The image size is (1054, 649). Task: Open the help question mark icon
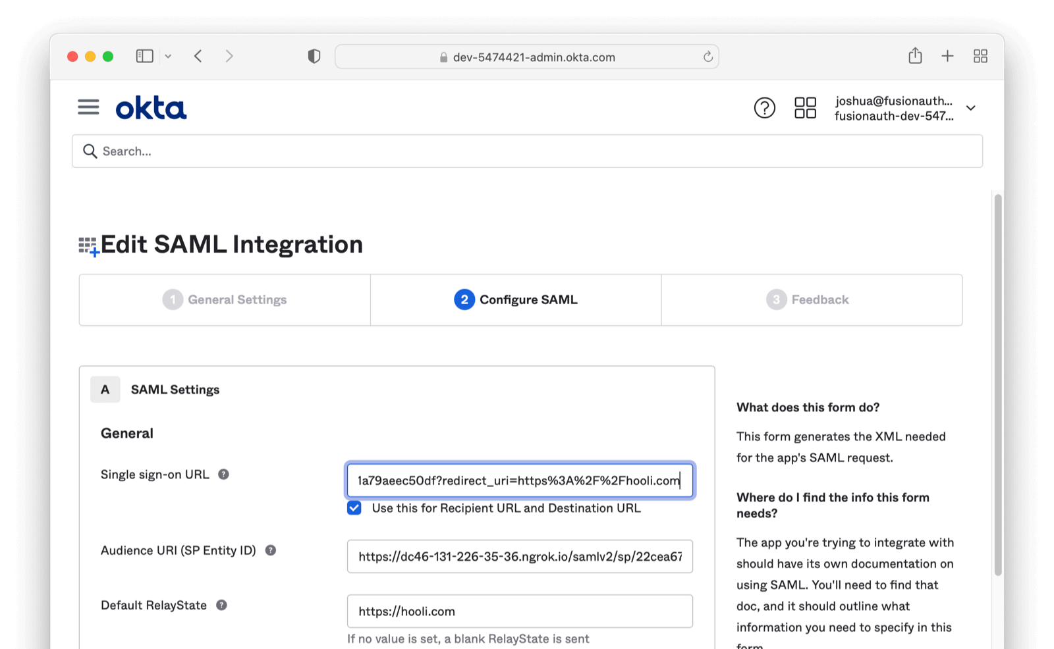(x=764, y=108)
